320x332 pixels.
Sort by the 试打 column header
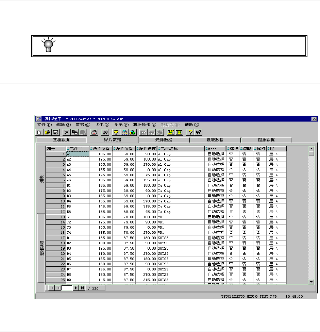tap(260, 149)
